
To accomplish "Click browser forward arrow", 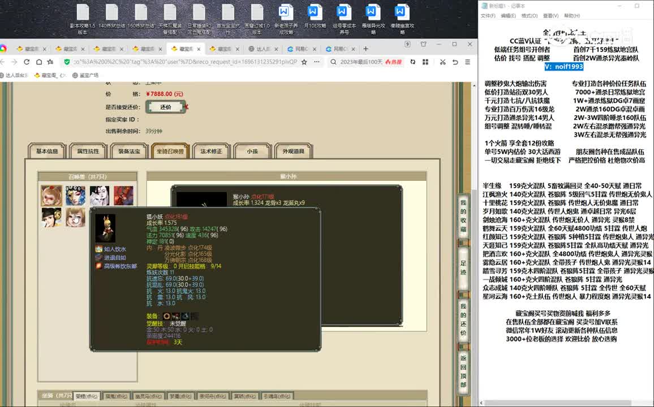I will (14, 62).
